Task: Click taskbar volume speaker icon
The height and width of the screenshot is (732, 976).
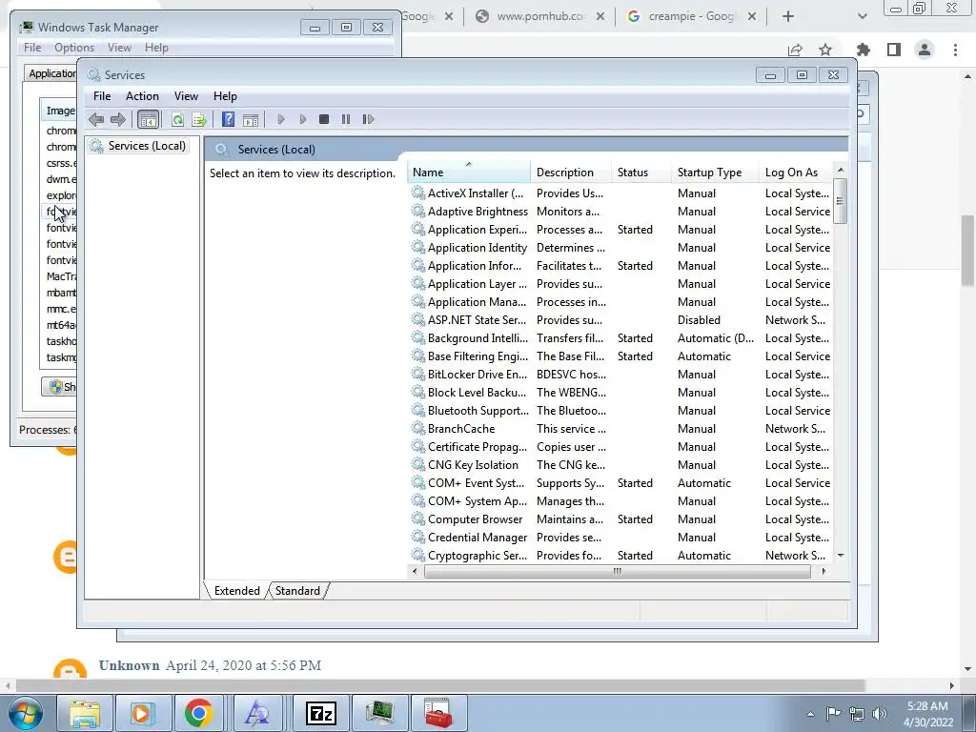Action: 880,713
